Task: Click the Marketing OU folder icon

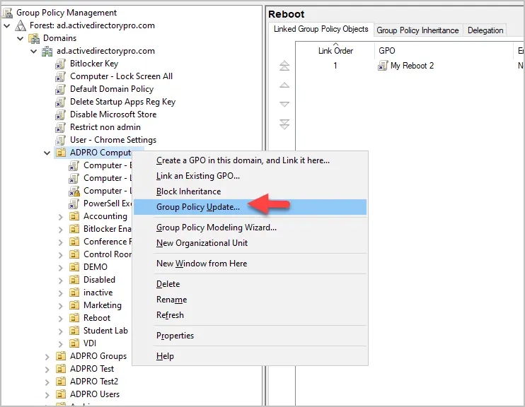Action: 74,305
